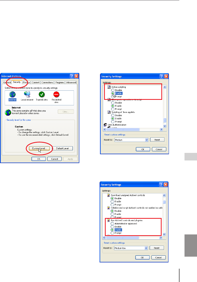Click the Scripting of Java applets icon
This screenshot has height=282, width=197.
click(109, 112)
